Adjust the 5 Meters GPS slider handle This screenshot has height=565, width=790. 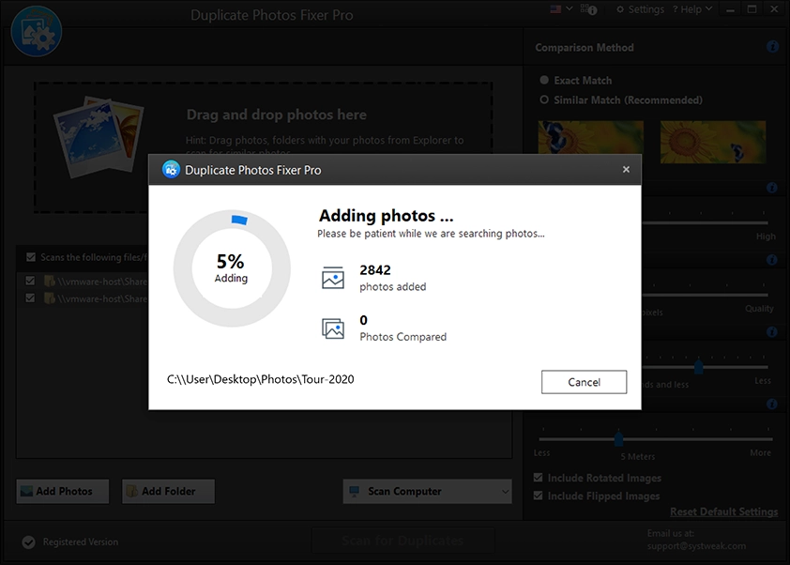point(618,438)
